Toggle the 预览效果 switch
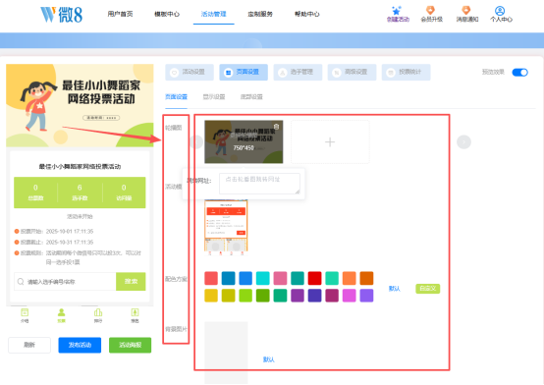The height and width of the screenshot is (385, 544). pyautogui.click(x=520, y=73)
